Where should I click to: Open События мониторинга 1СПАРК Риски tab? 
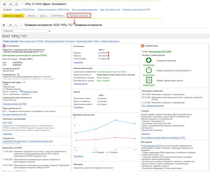coord(53,10)
